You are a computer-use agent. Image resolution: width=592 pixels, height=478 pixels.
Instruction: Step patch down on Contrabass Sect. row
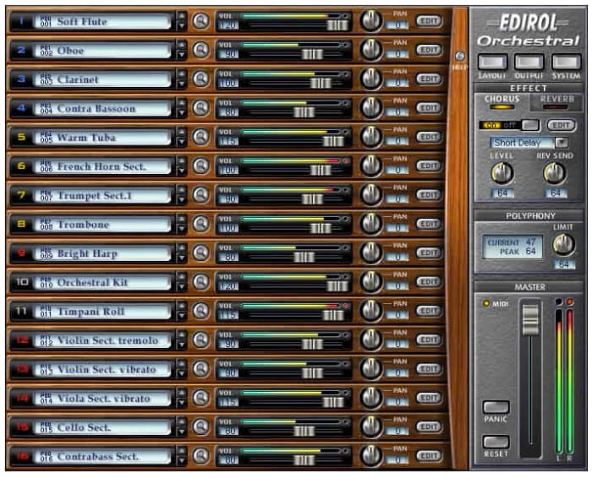[182, 461]
